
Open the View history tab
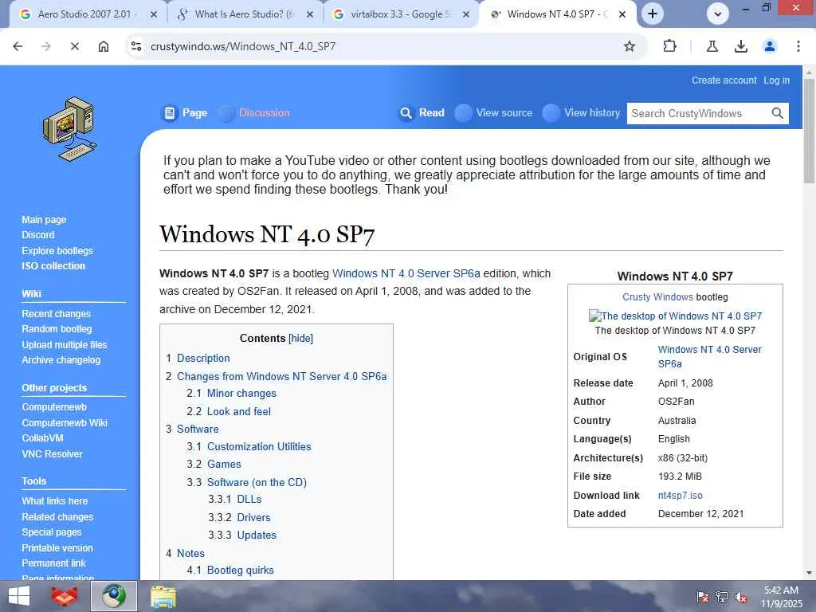click(592, 113)
